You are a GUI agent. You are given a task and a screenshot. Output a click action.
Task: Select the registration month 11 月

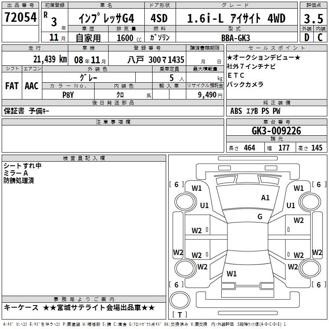click(57, 37)
